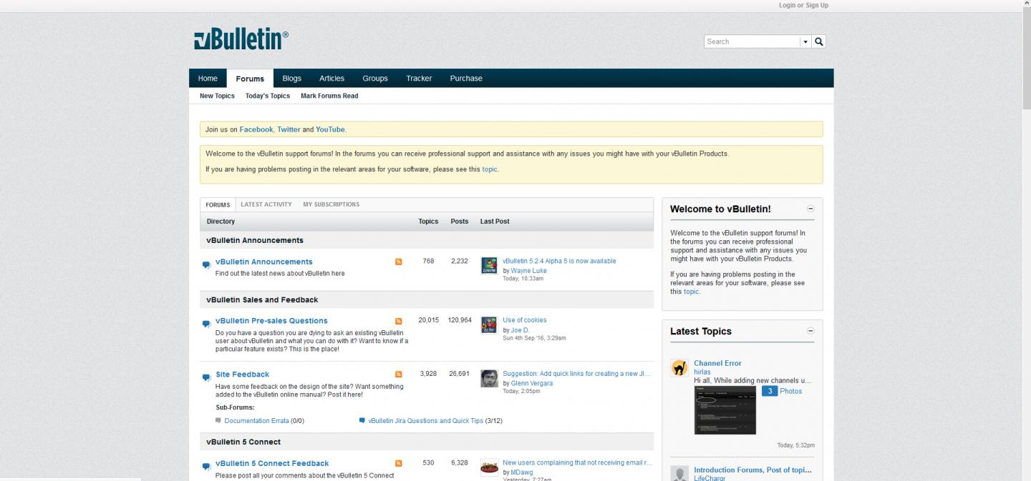Open the Login or Sign Up link
This screenshot has width=1031, height=481.
coord(803,6)
